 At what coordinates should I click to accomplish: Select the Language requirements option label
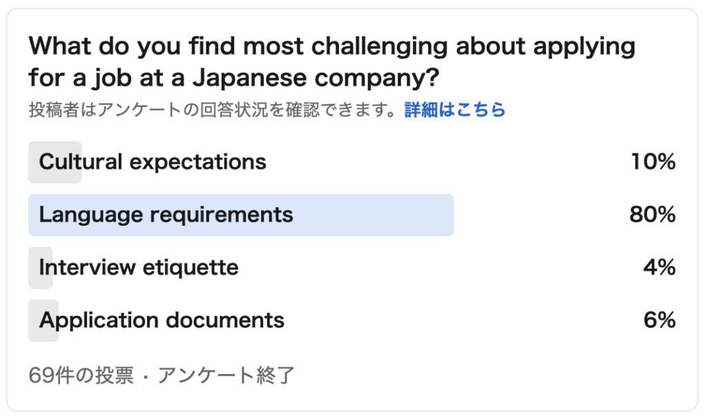coord(166,215)
